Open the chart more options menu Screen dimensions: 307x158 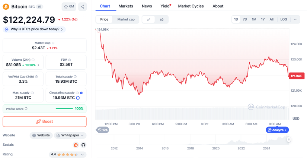click(x=296, y=19)
